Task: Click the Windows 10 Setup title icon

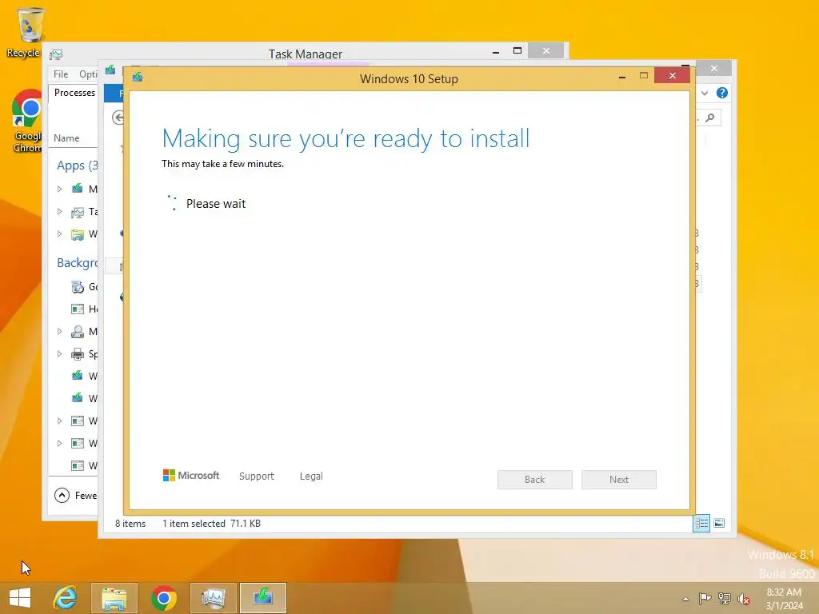Action: [138, 78]
